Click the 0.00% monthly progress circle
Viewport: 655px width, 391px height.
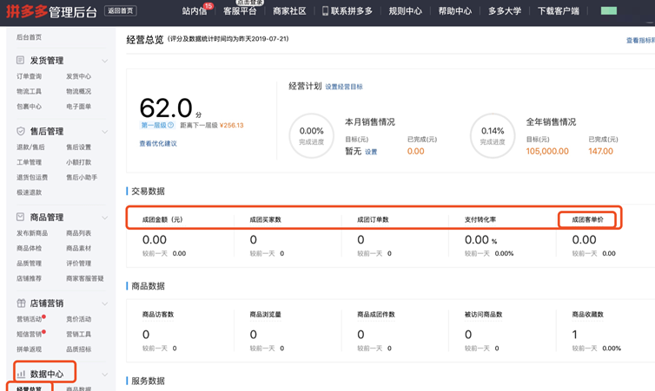[311, 135]
